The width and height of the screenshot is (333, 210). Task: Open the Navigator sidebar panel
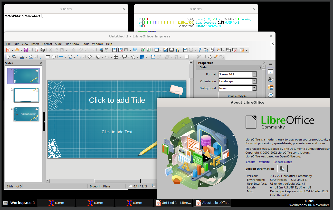pyautogui.click(x=271, y=95)
